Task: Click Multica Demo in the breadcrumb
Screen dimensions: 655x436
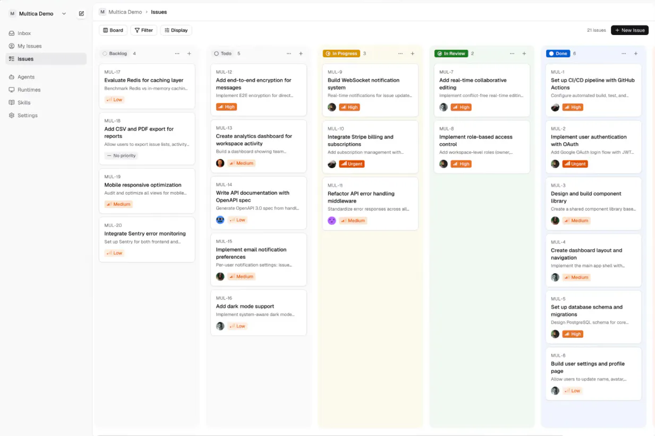Action: (125, 12)
